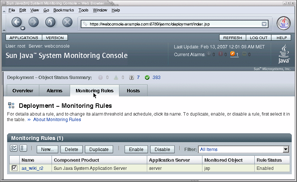This screenshot has width=297, height=182.
Task: Click the bookmark icon in address bar
Action: click(x=85, y=24)
